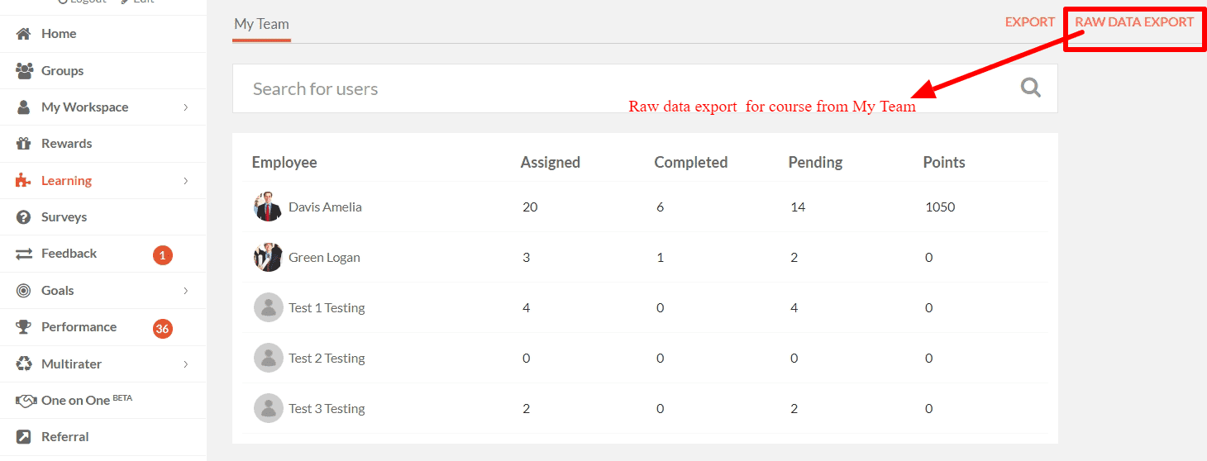Click the One on One handshake icon
This screenshot has width=1207, height=461.
pos(27,401)
